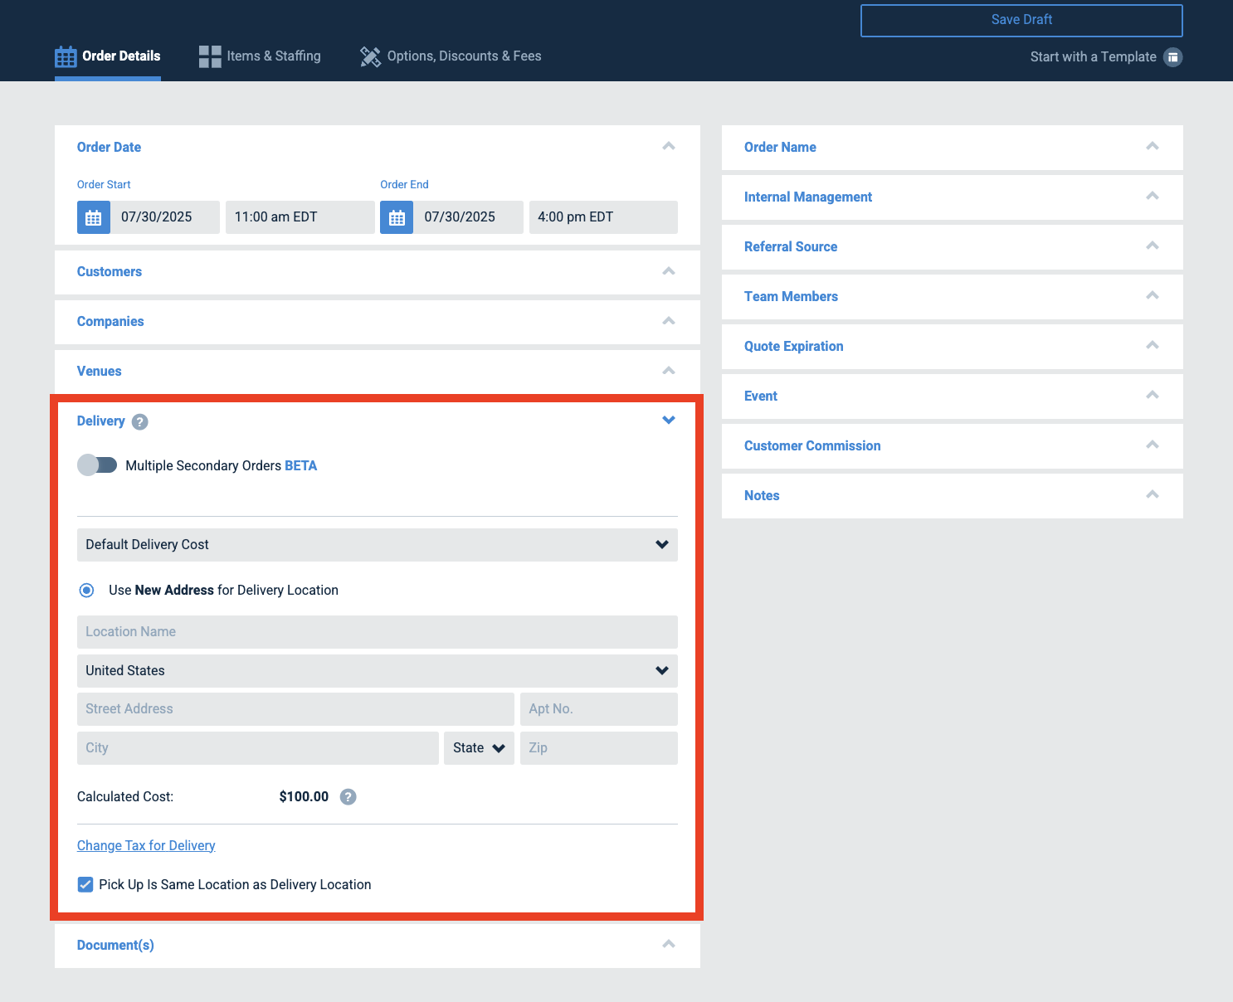1233x1002 pixels.
Task: Expand the Customers section
Action: [378, 272]
